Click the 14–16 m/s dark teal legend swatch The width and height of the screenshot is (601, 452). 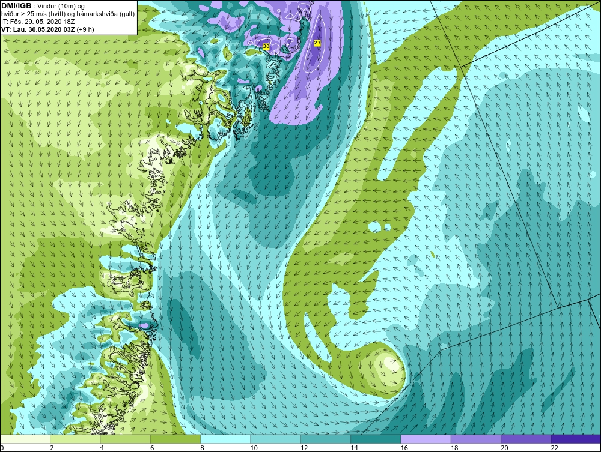tap(376, 439)
